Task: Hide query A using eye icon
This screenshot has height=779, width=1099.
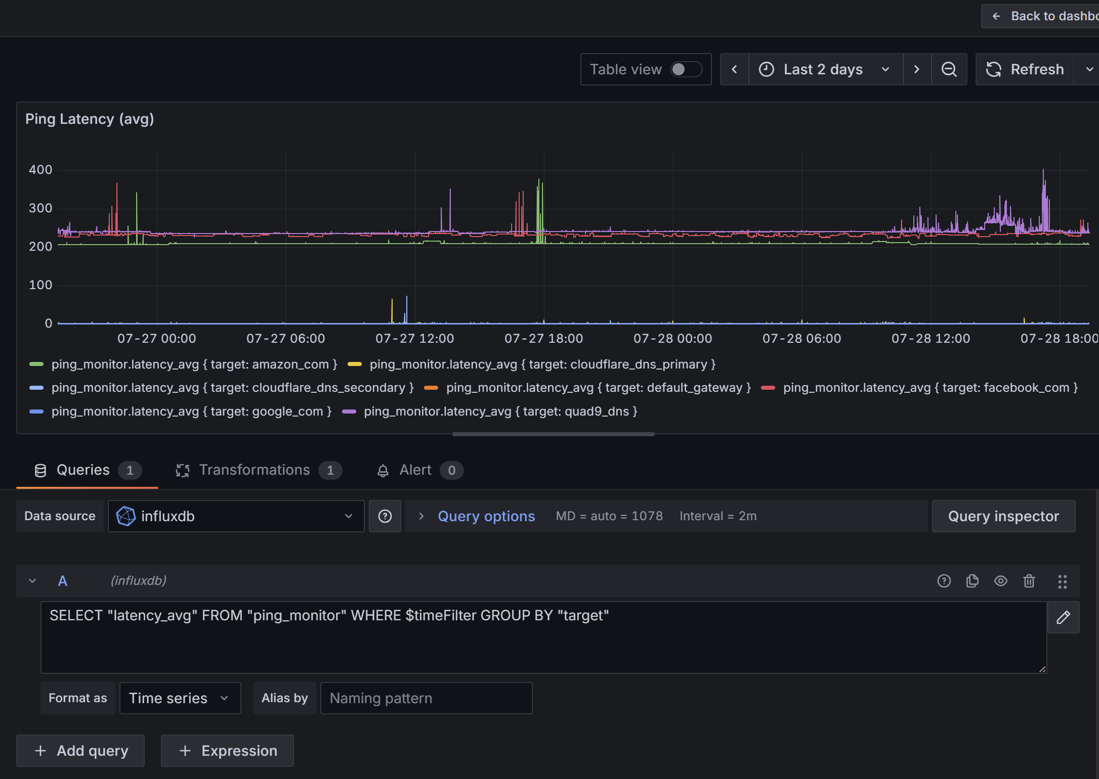Action: click(x=1000, y=581)
